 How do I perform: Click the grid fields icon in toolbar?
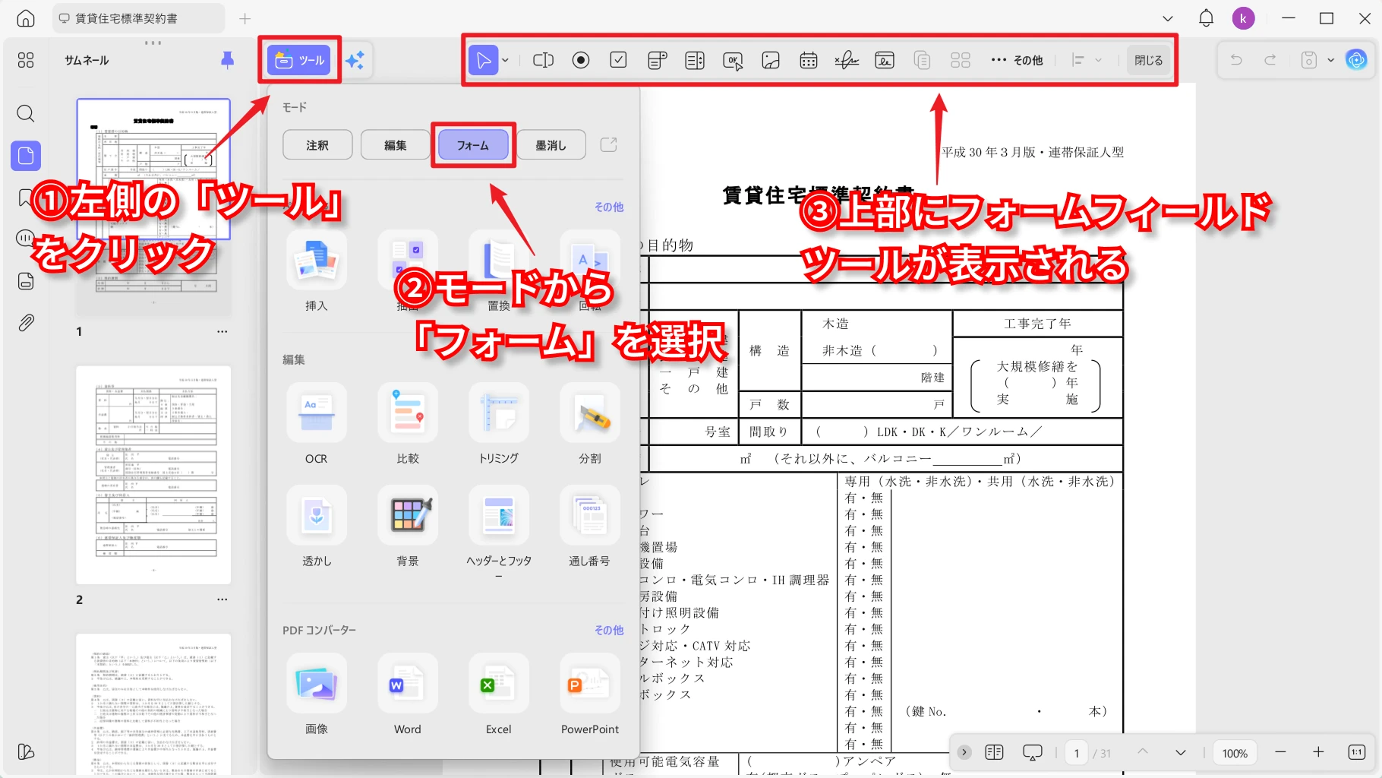(x=961, y=60)
